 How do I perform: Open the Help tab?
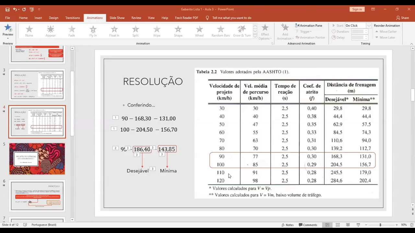(x=165, y=18)
